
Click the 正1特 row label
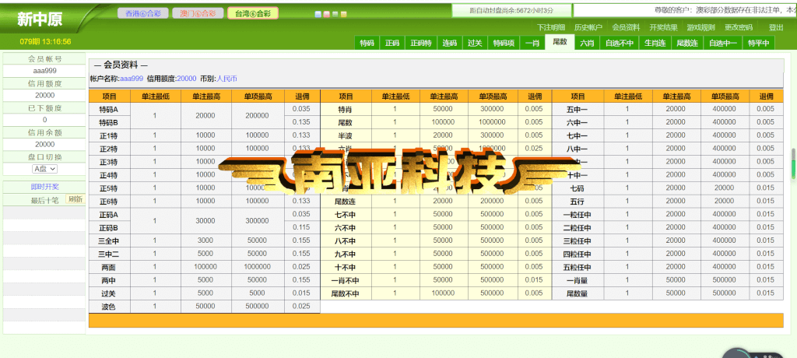pyautogui.click(x=109, y=135)
